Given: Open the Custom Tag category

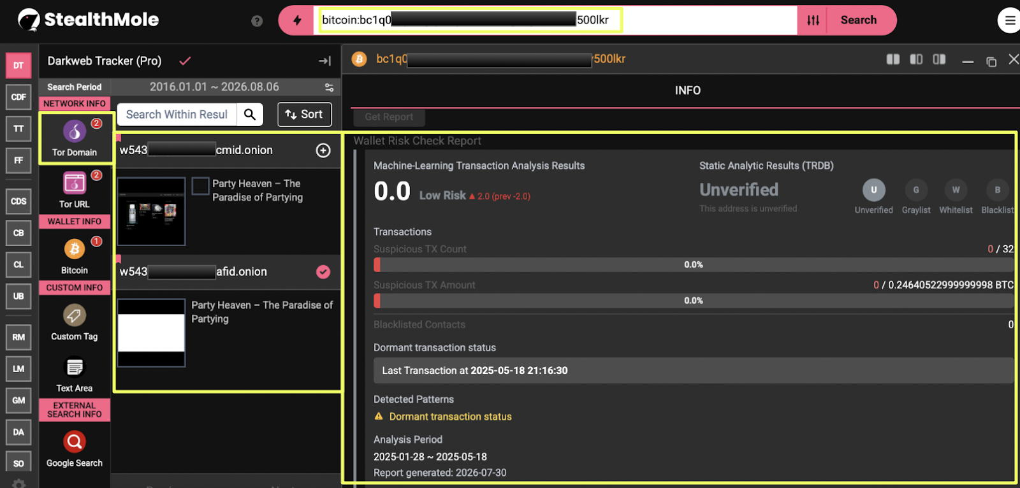Looking at the screenshot, I should 75,322.
